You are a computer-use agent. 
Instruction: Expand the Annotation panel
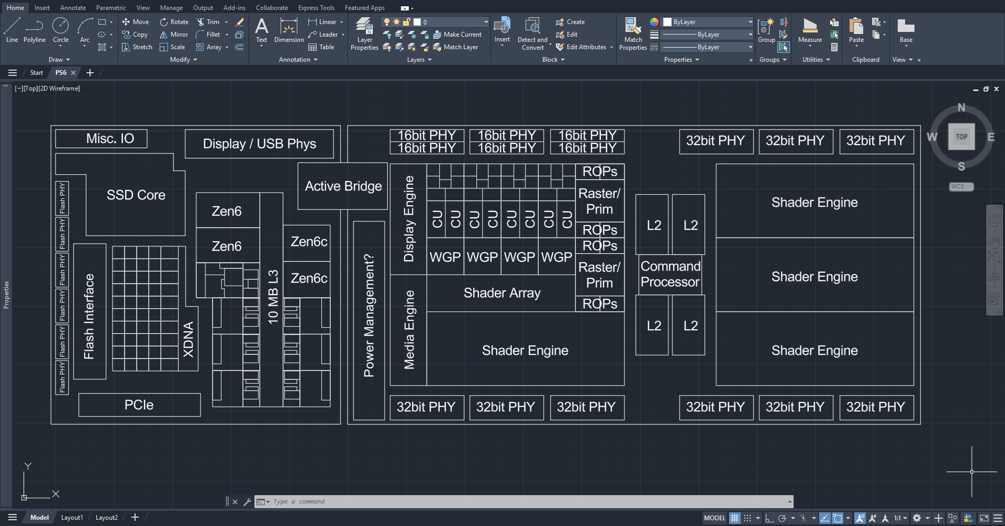click(x=298, y=60)
